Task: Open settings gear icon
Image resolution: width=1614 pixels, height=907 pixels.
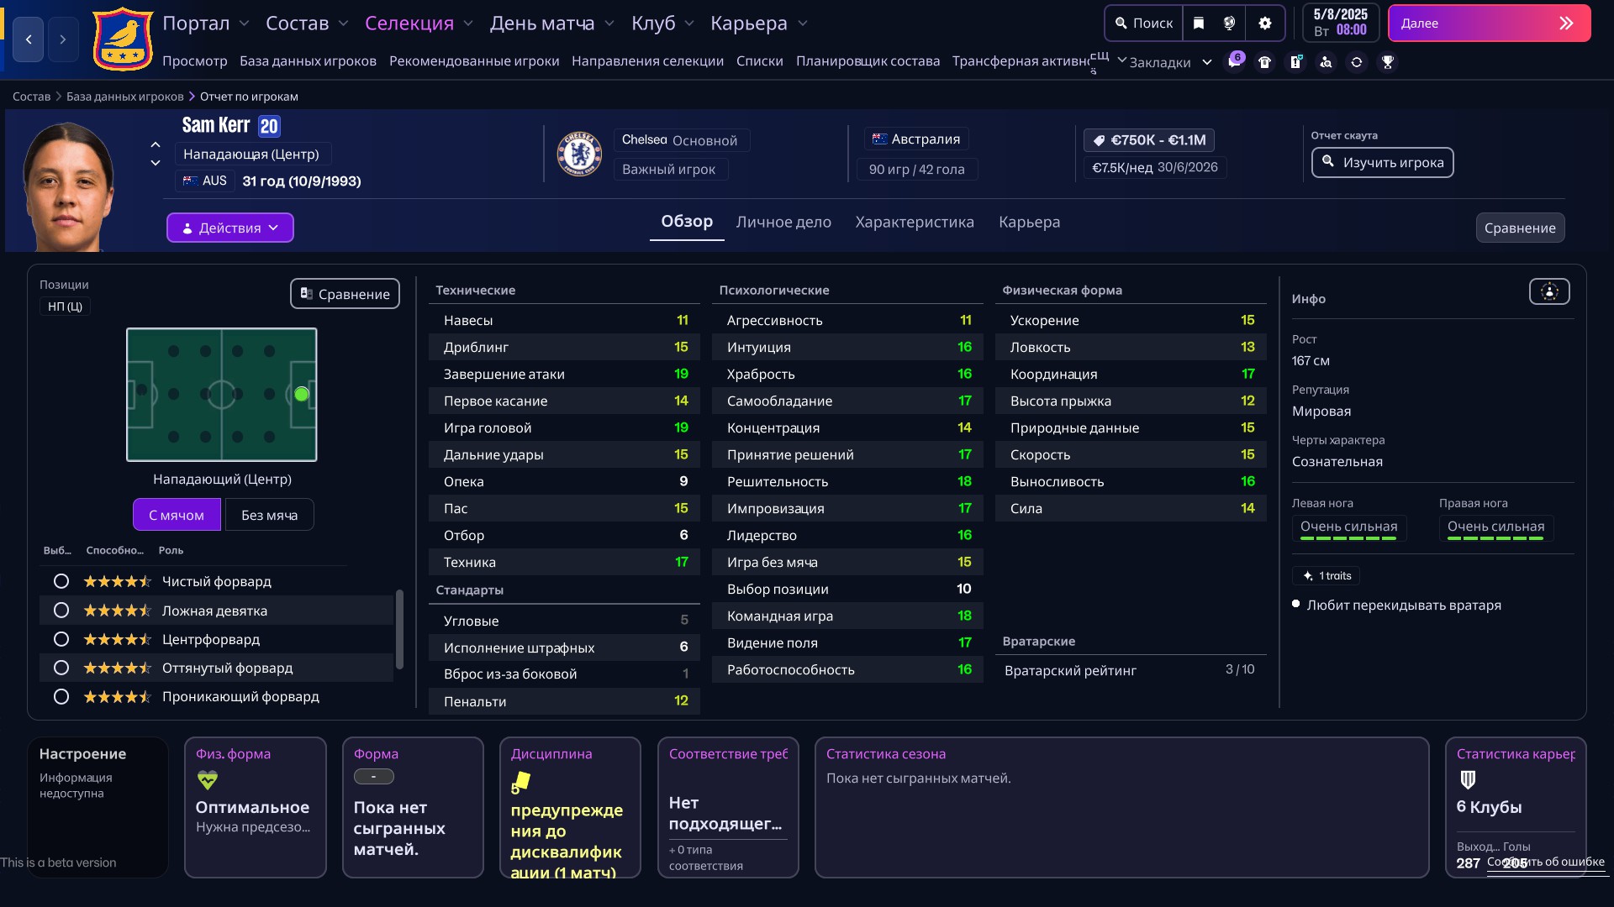Action: click(x=1265, y=24)
